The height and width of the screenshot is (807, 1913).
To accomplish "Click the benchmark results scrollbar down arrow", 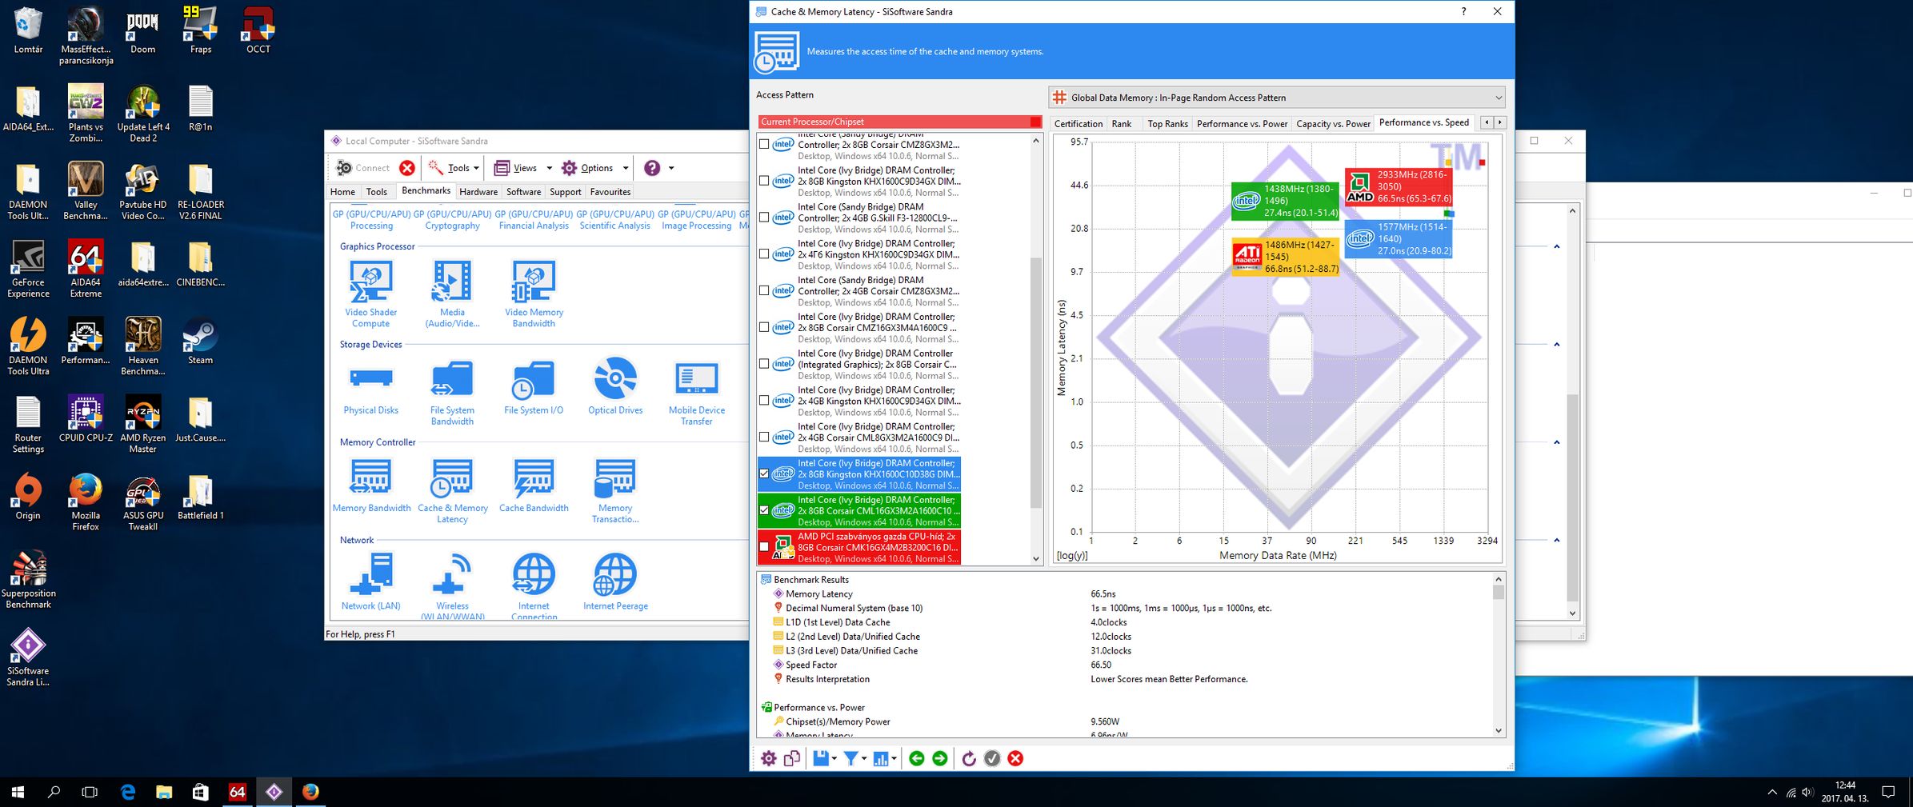I will [x=1499, y=730].
